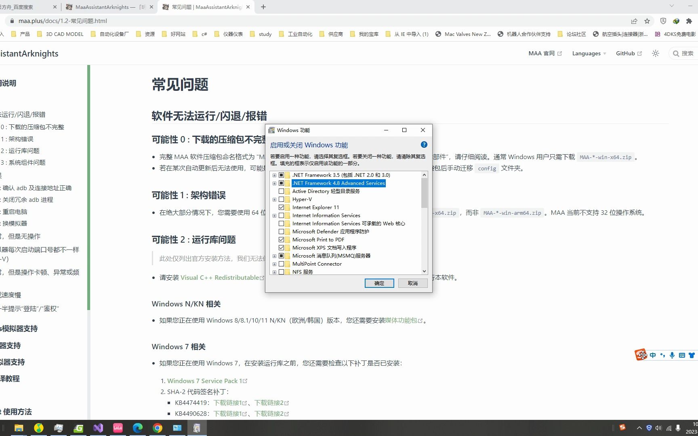The height and width of the screenshot is (436, 698).
Task: Open Windows 7 Service Pack 1 link
Action: [207, 381]
